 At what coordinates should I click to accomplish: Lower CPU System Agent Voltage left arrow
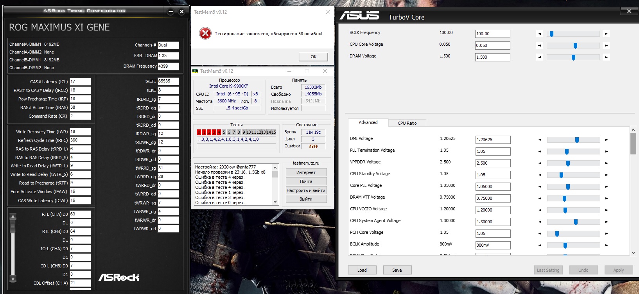point(540,222)
